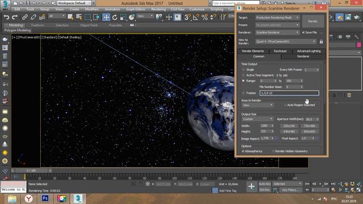Click the Go to End playback button

[333, 184]
